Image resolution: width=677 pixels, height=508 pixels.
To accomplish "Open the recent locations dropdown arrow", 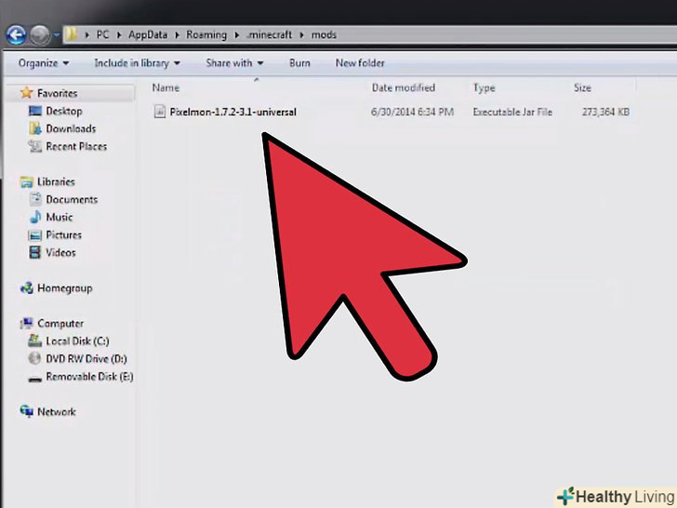I will (x=56, y=34).
